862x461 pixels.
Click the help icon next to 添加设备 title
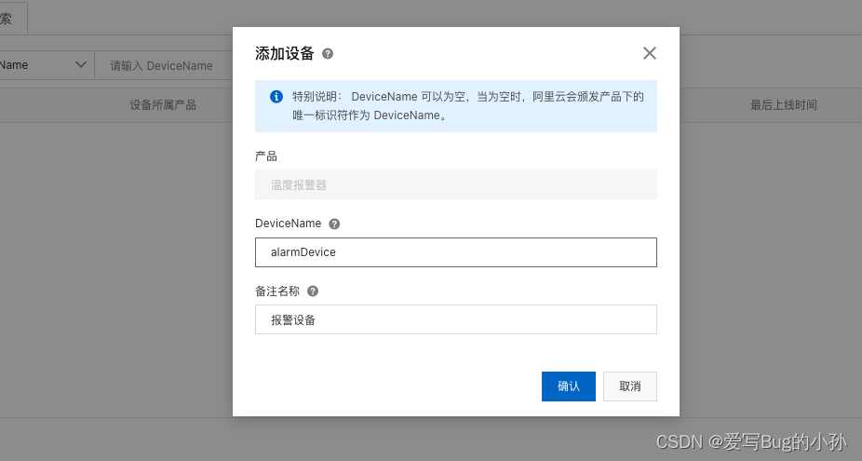point(328,53)
